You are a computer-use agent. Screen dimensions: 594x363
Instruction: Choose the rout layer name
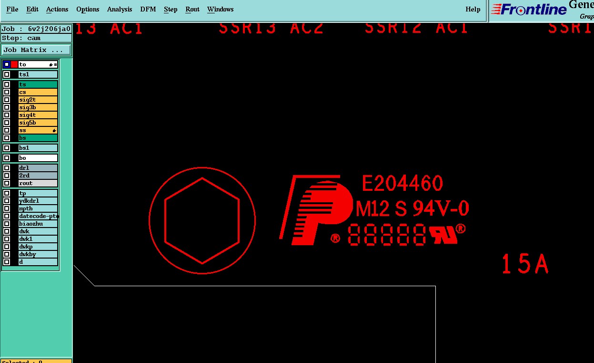(38, 183)
